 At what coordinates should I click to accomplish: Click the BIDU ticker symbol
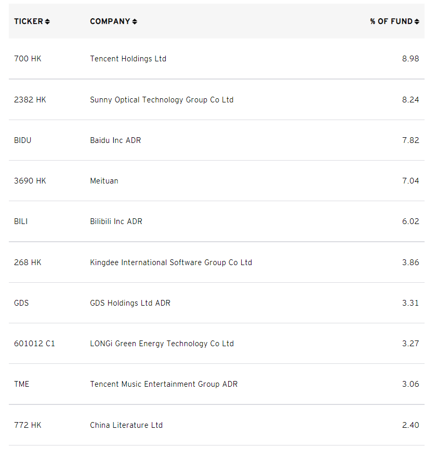pos(22,140)
